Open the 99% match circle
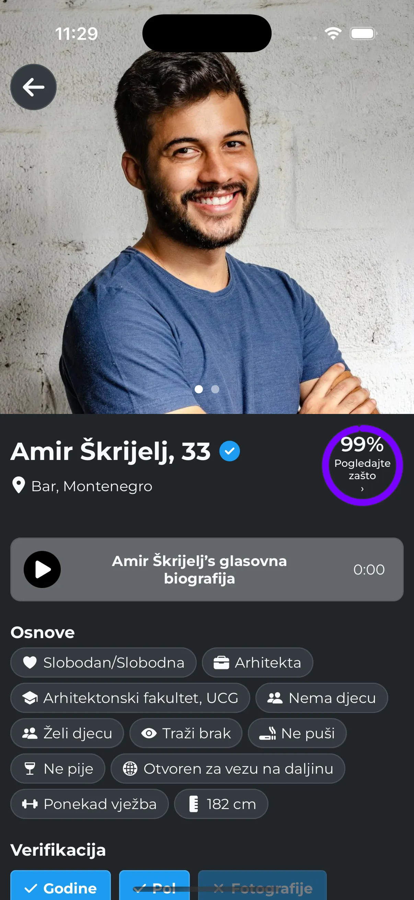This screenshot has width=414, height=900. pos(362,465)
